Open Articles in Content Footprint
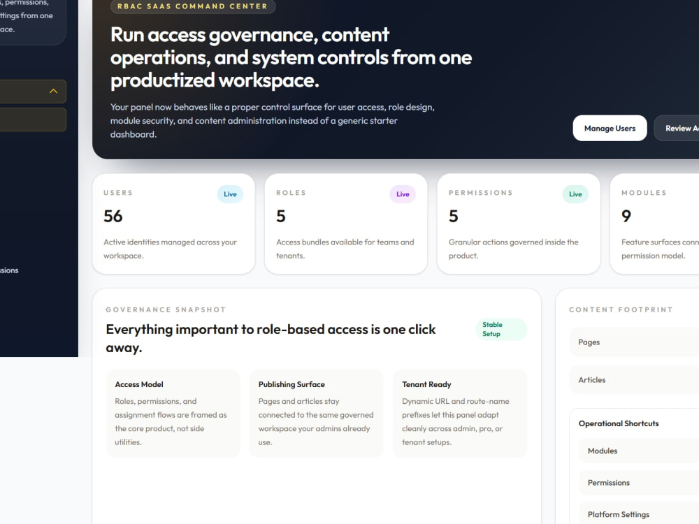 tap(635, 380)
